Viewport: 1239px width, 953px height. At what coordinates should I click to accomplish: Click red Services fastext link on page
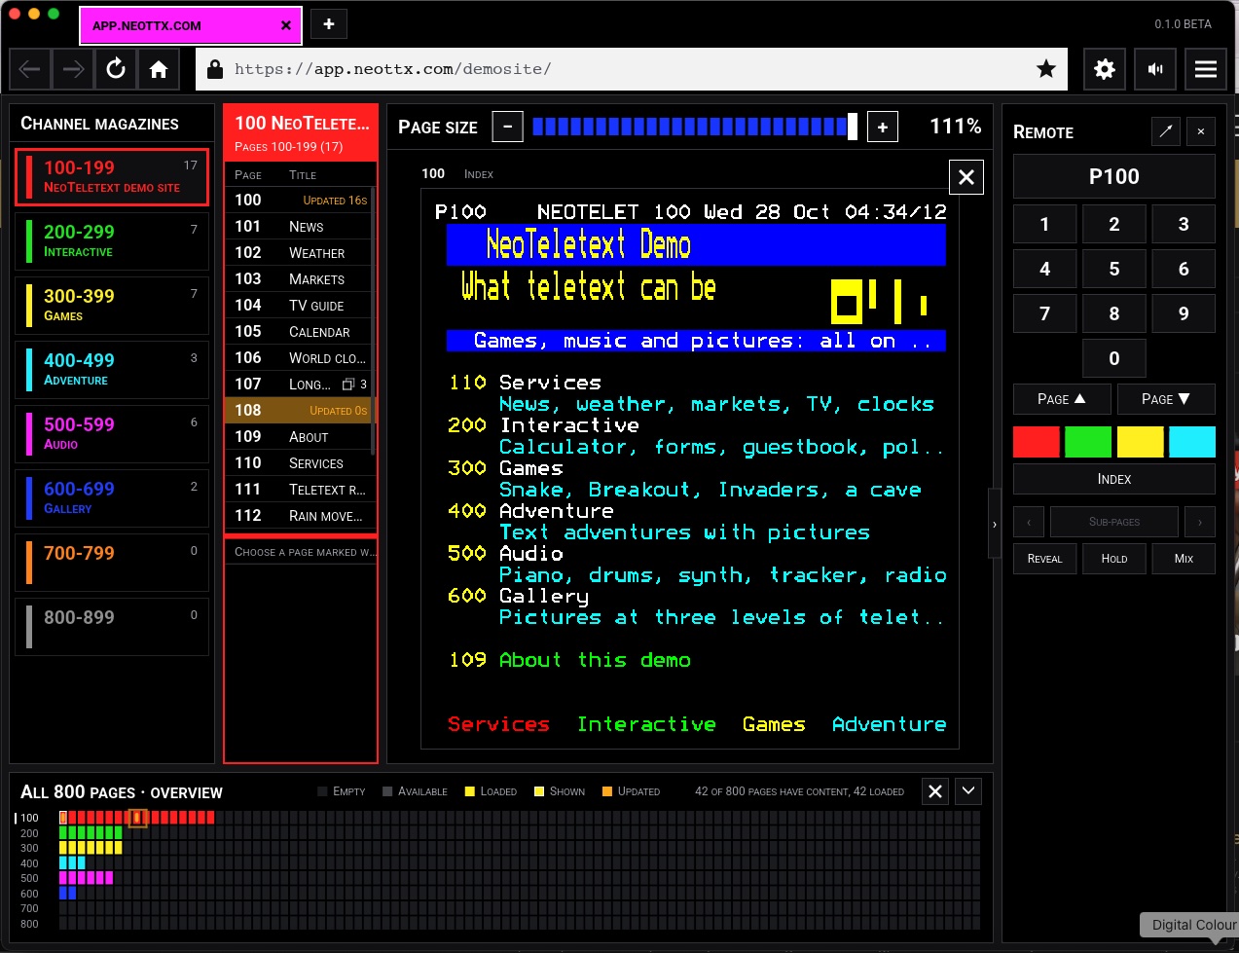[x=498, y=724]
